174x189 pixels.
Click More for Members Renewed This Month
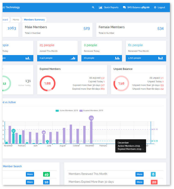point(139,174)
